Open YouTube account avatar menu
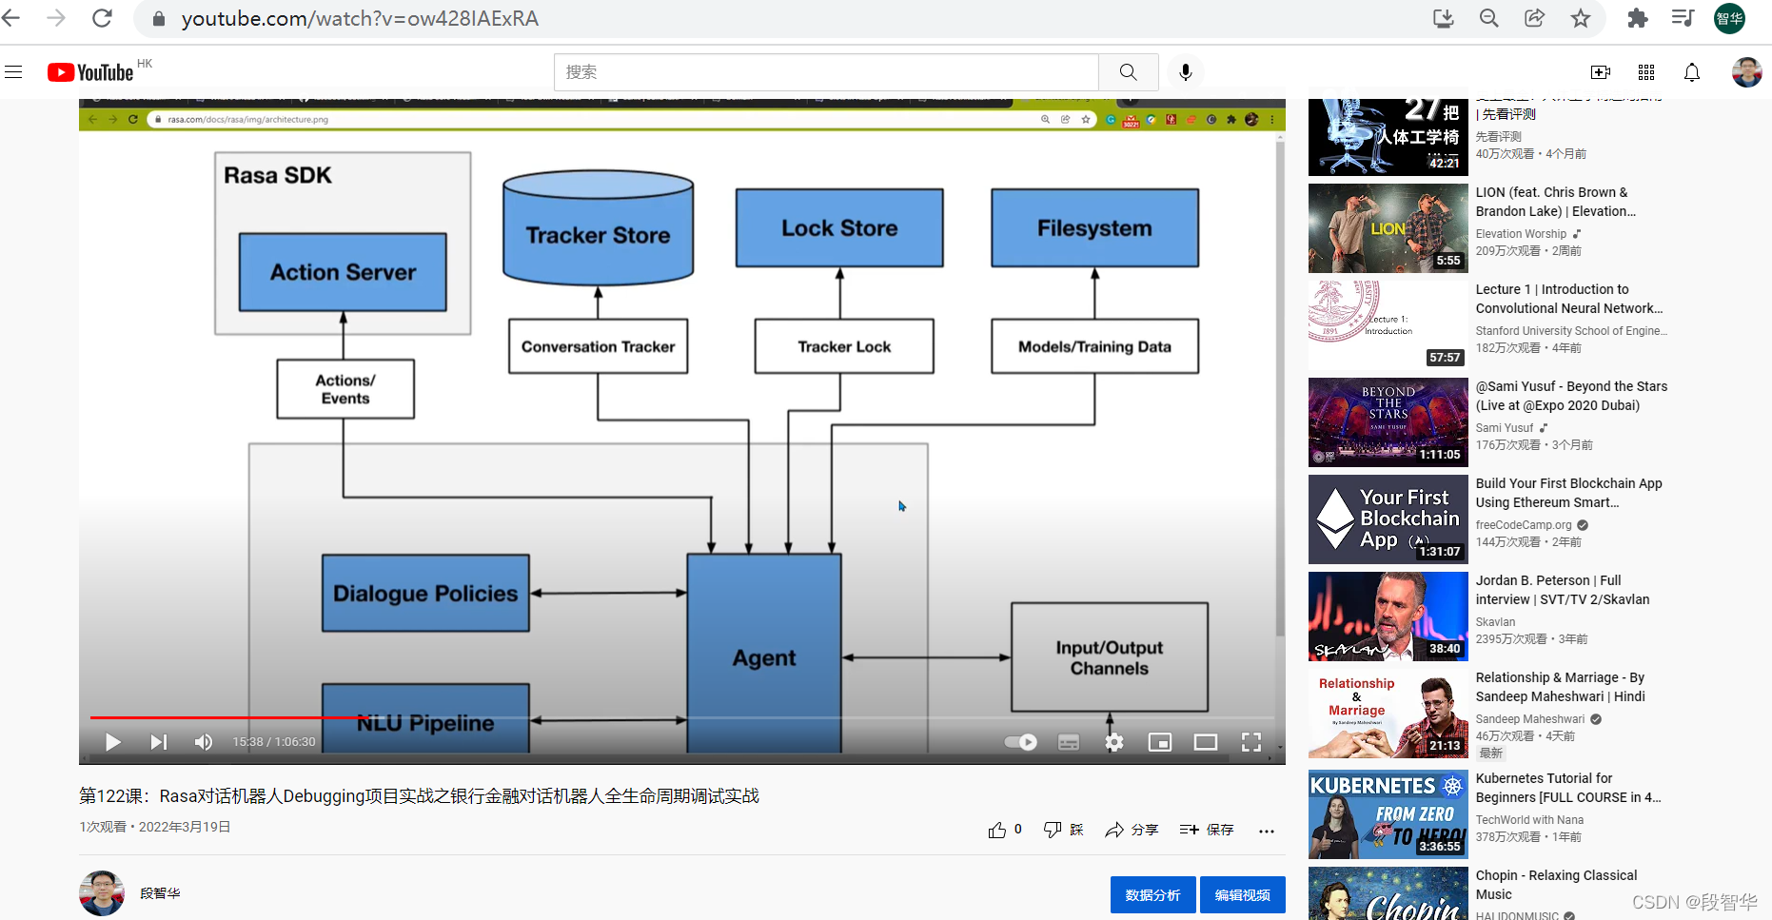Screen dimensions: 1772x920 (1747, 72)
